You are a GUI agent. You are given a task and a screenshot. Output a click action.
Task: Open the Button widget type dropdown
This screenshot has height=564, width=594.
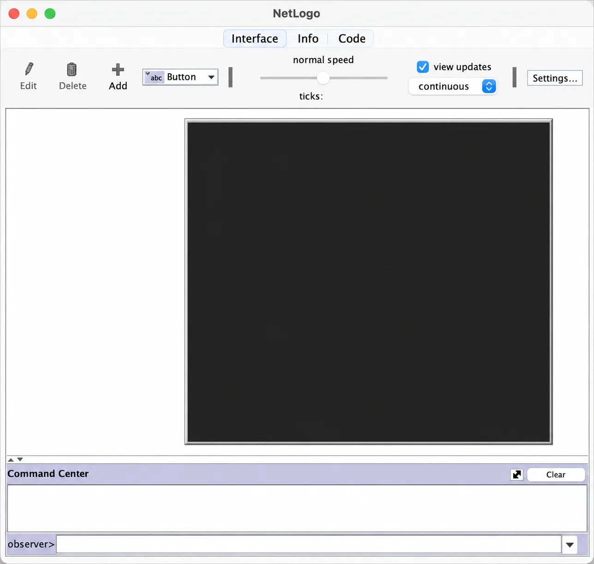click(180, 77)
